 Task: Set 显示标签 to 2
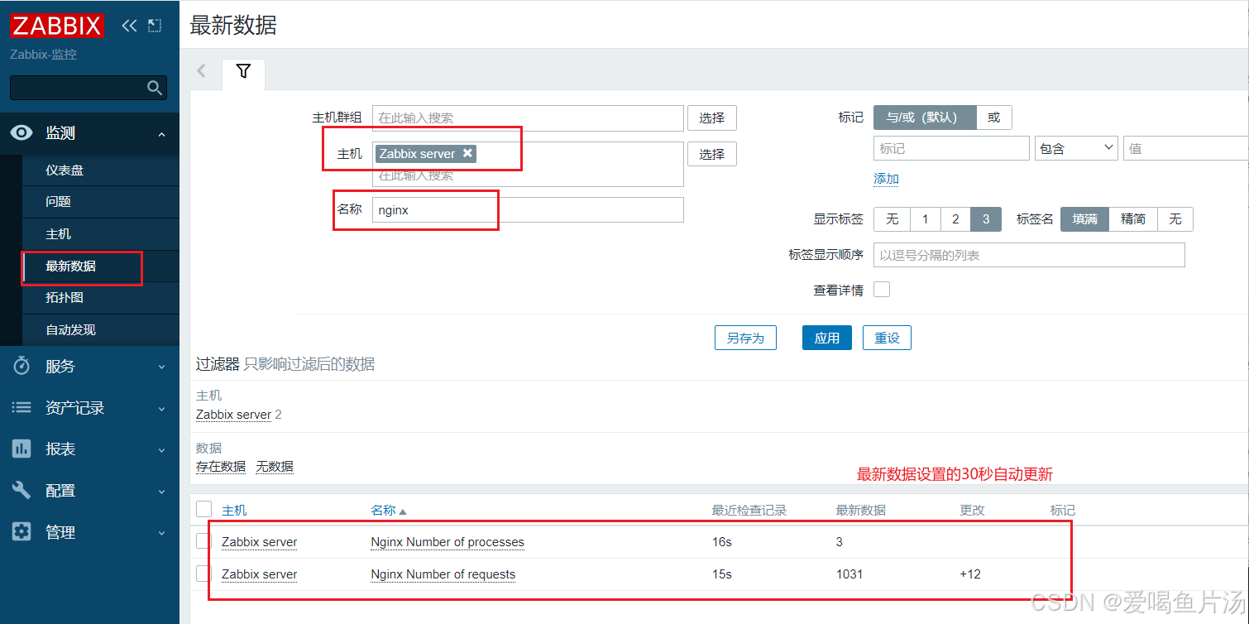pyautogui.click(x=955, y=219)
